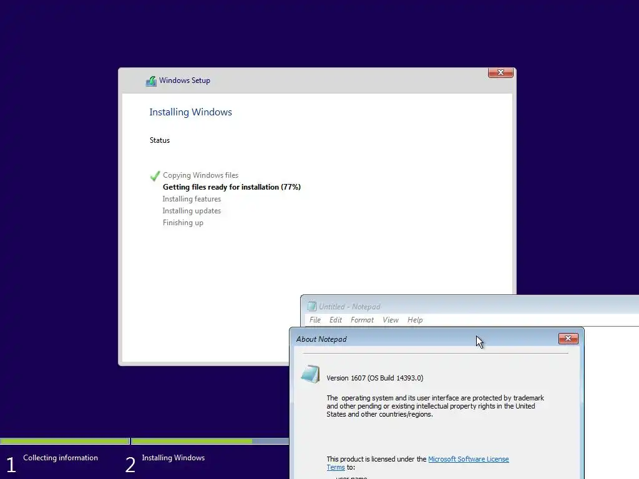Click the trademark protection paragraph in About Notepad

[435, 406]
